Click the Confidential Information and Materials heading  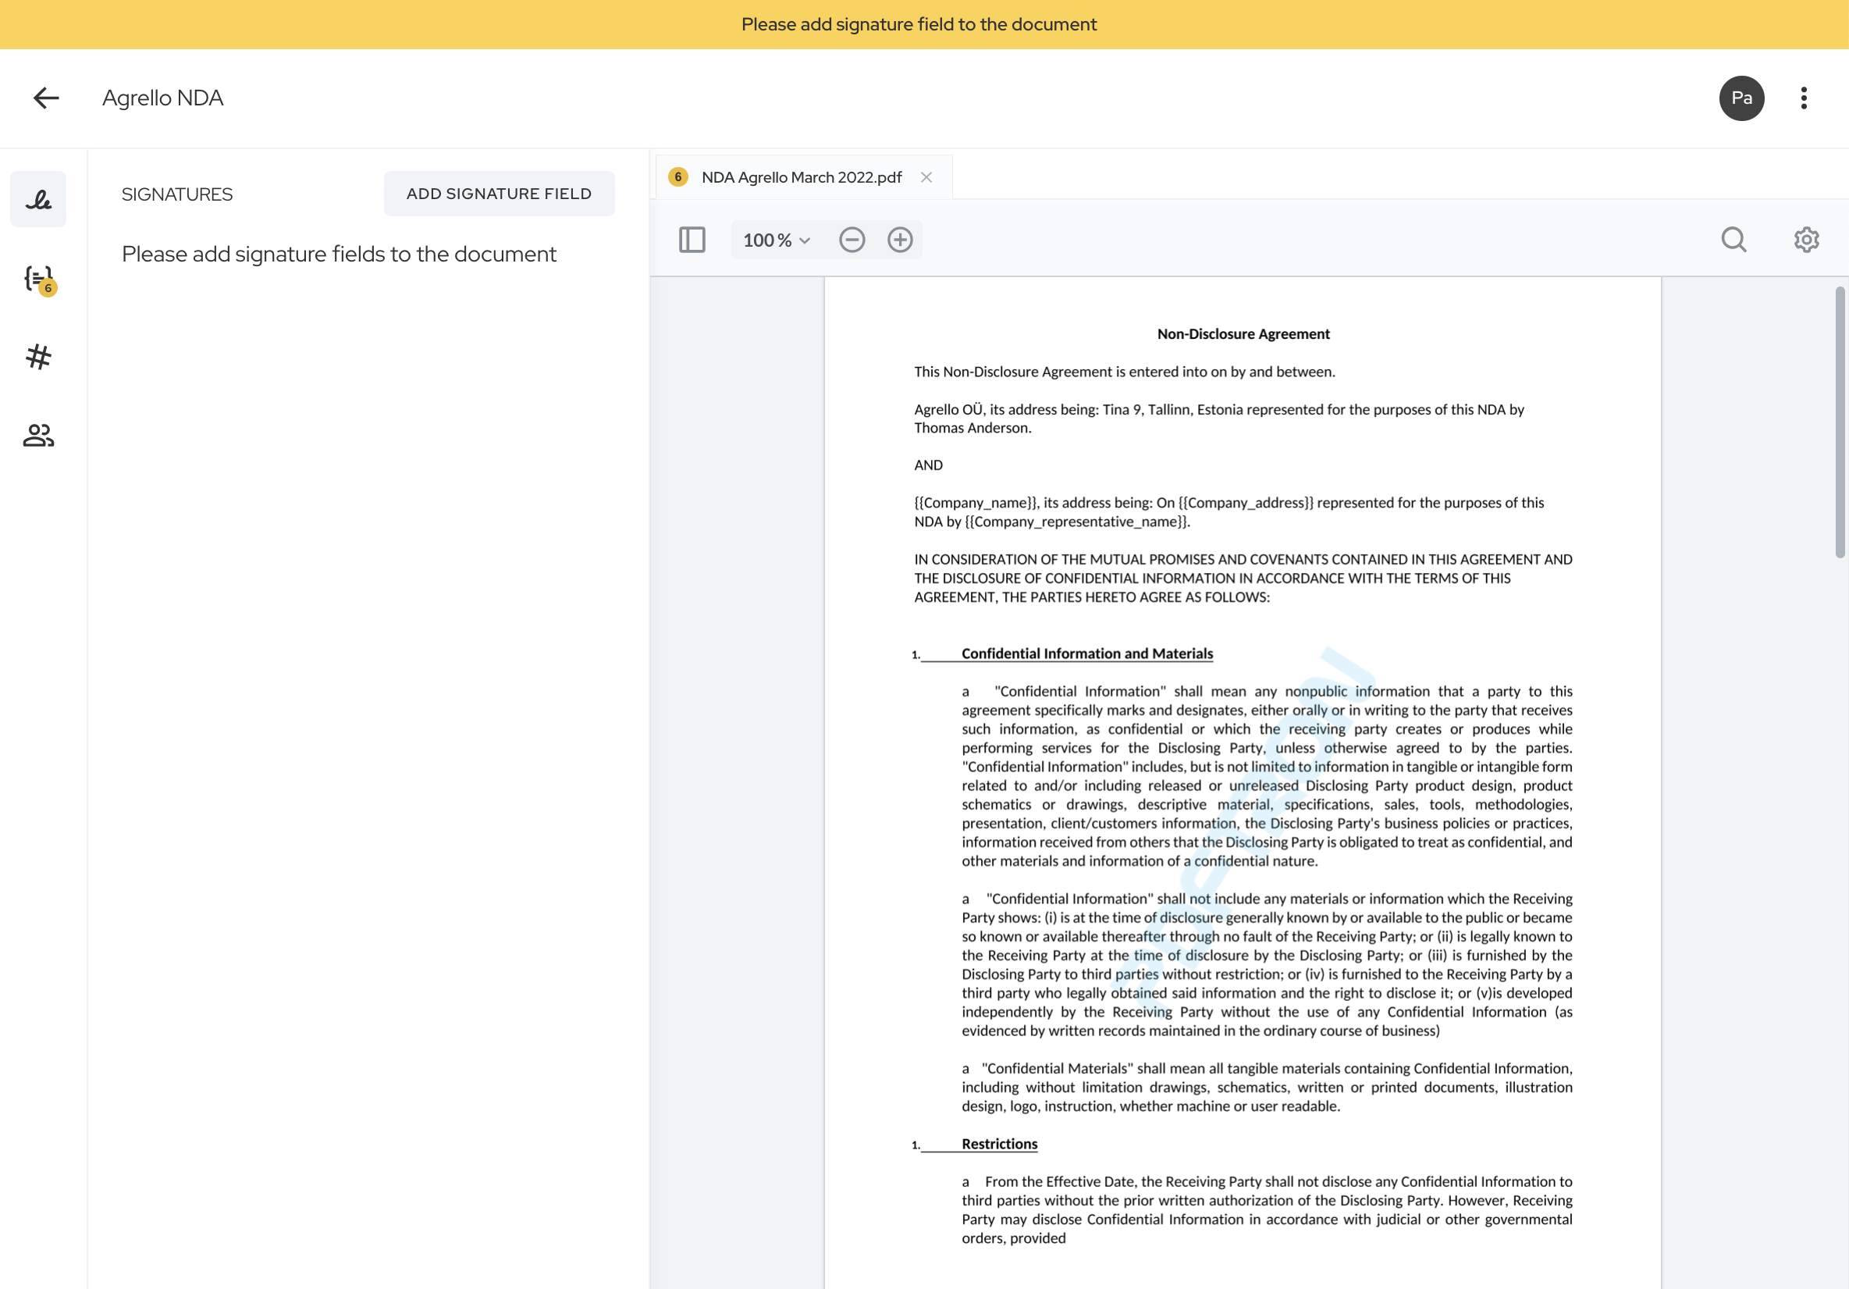1086,653
